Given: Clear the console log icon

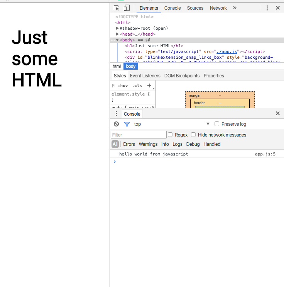Looking at the screenshot, I should (x=116, y=124).
